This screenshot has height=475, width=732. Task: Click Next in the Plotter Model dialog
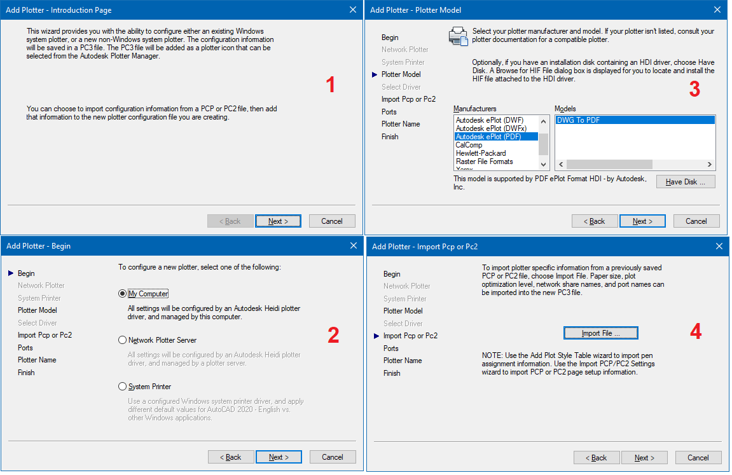point(642,221)
